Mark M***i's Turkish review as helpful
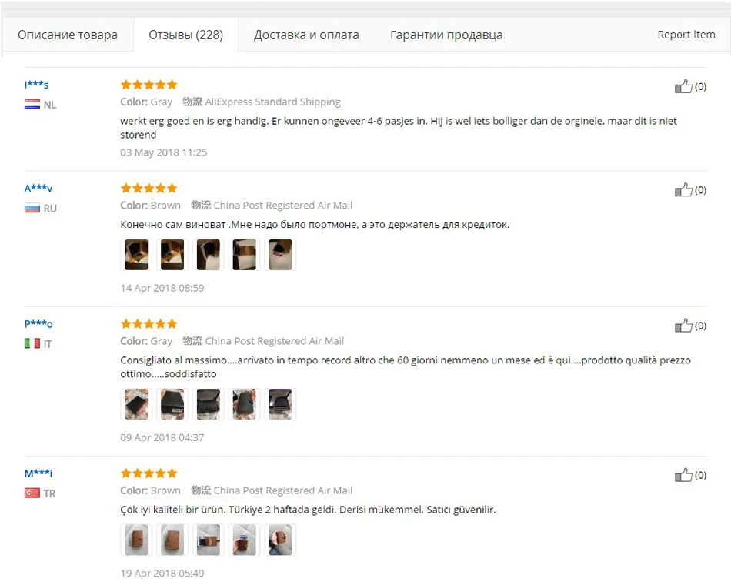This screenshot has height=582, width=731. point(683,475)
